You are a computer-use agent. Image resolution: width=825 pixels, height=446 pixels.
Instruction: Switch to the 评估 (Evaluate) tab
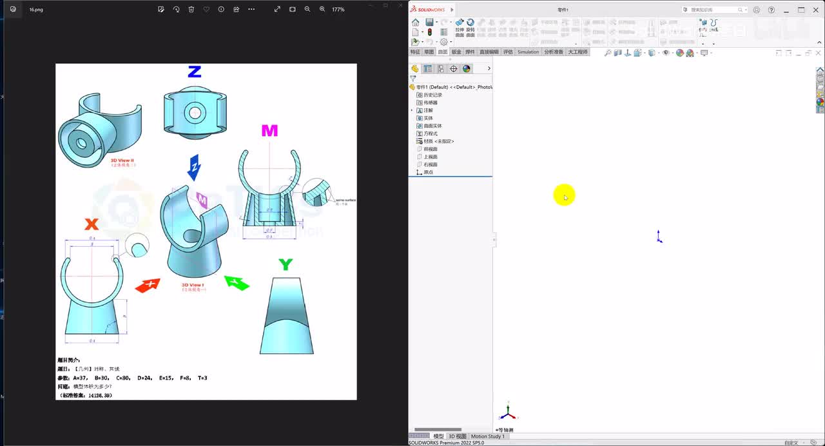point(508,52)
